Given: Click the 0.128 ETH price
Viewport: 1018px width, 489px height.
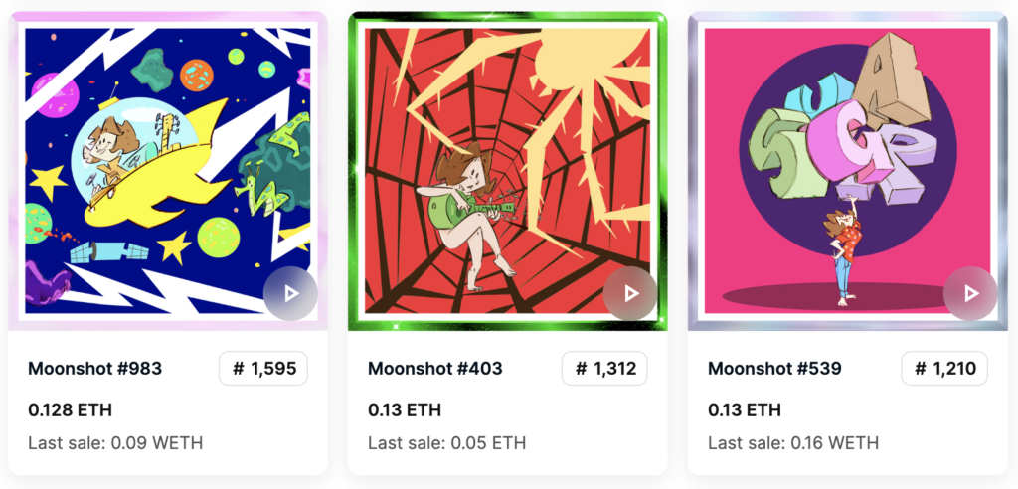Looking at the screenshot, I should click(70, 409).
